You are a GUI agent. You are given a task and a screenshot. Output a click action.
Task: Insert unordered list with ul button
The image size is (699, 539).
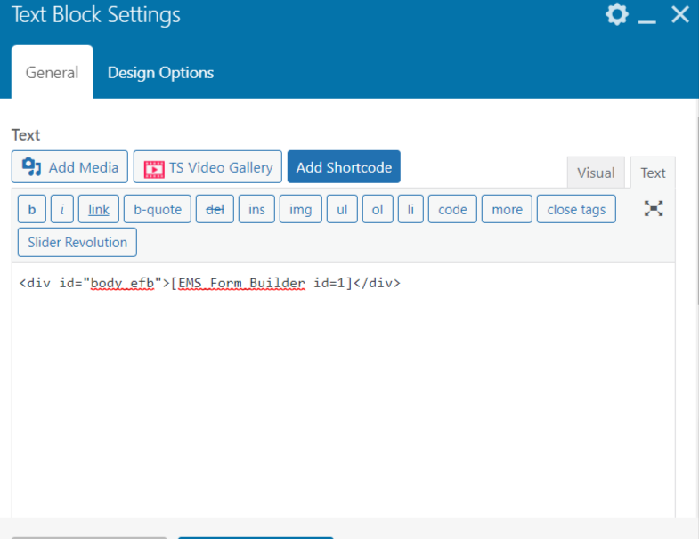342,209
